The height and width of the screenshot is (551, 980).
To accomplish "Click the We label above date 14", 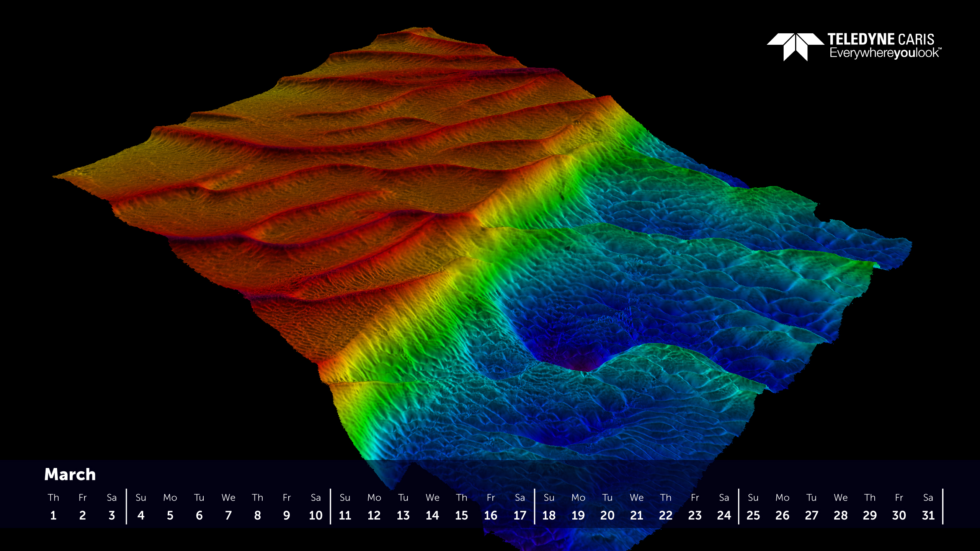I will pyautogui.click(x=432, y=497).
